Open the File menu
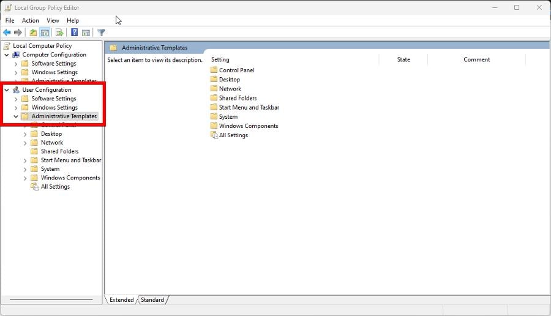The height and width of the screenshot is (316, 551). coord(10,20)
